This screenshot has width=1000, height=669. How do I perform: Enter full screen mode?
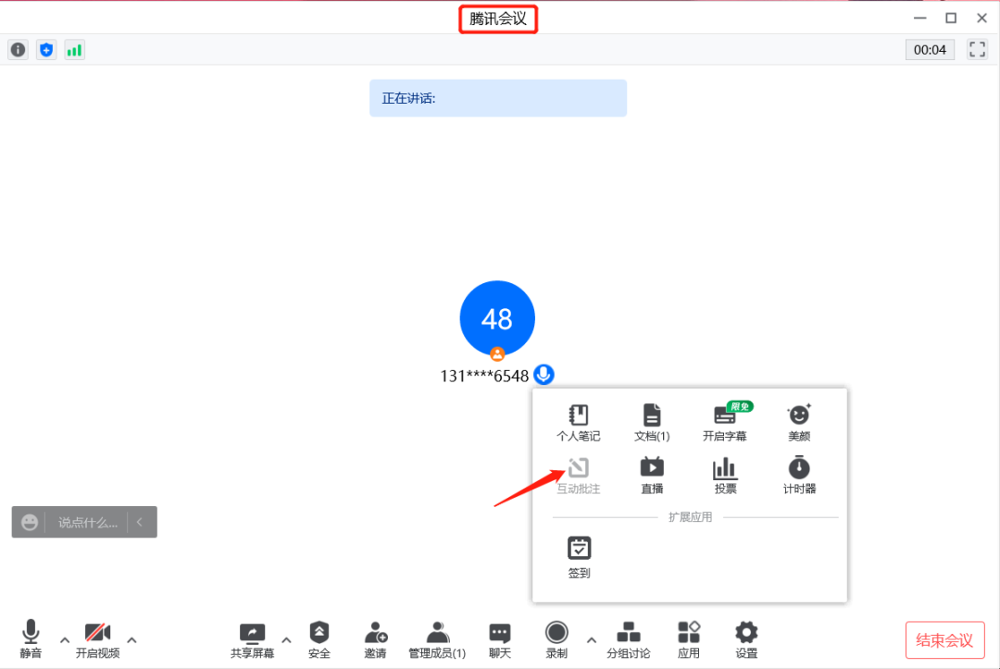click(x=977, y=50)
